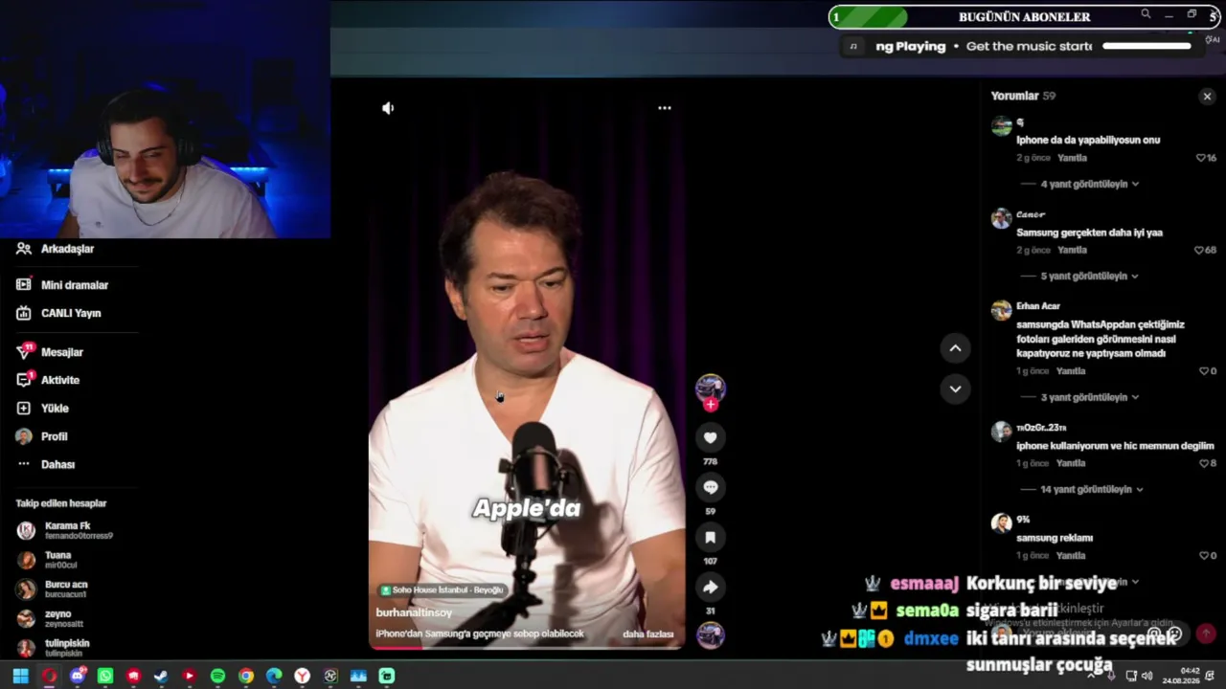Go to the previous video with up arrow
1226x689 pixels.
point(955,348)
